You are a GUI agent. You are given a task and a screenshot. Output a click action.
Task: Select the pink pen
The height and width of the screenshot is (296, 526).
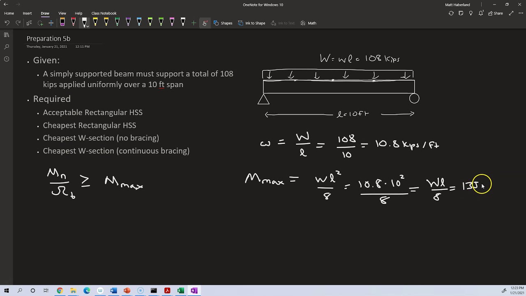coord(172,23)
